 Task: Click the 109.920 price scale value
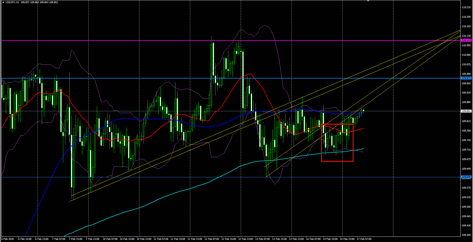click(466, 93)
